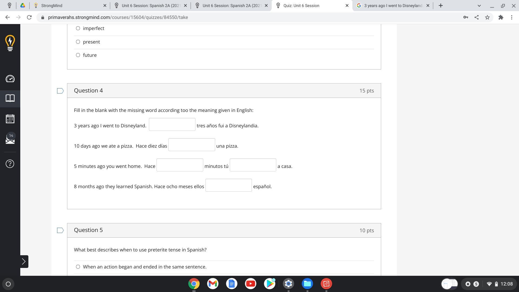Open the Help question mark icon
Viewport: 519px width, 292px height.
tap(10, 164)
